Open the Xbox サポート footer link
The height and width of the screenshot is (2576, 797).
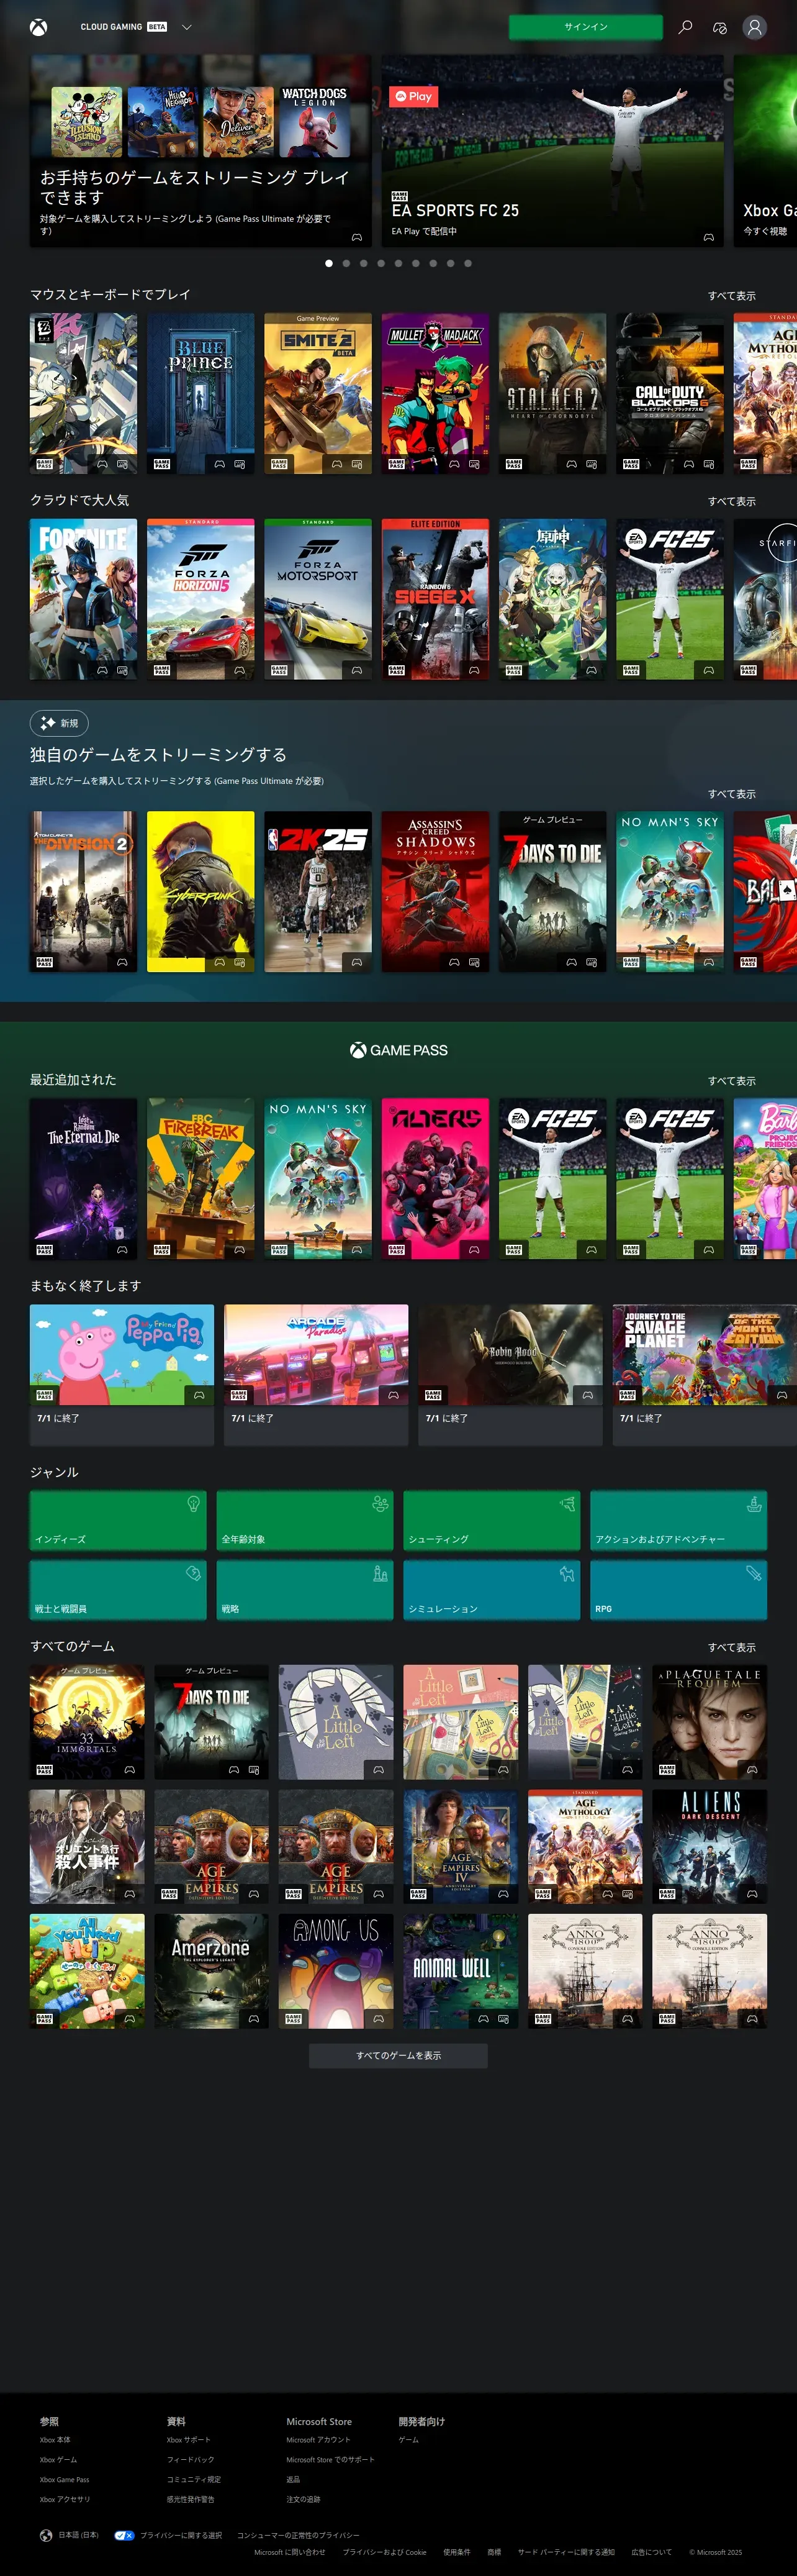pos(189,2439)
